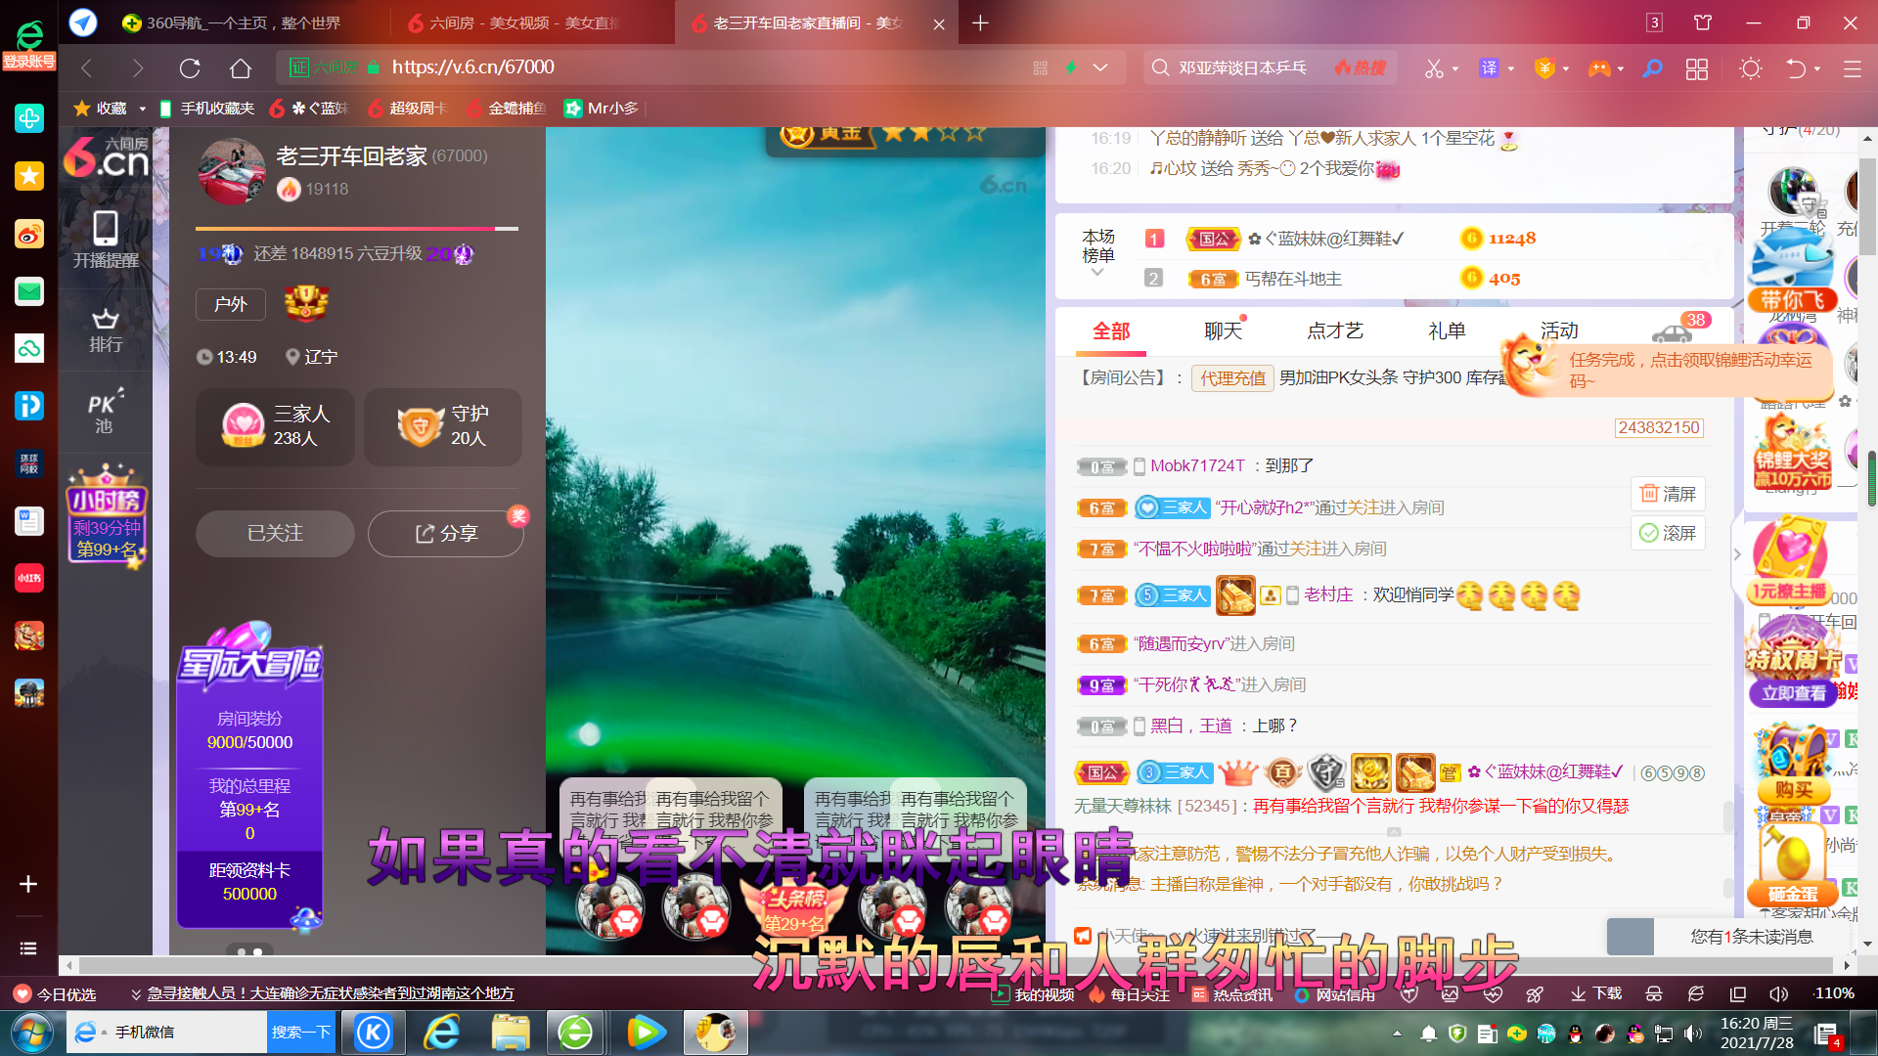
Task: Open dropdown next to undo icon
Action: coord(1817,69)
